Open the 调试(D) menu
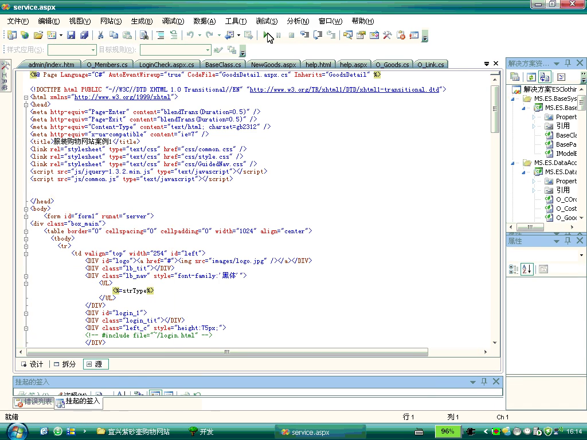587x440 pixels. pyautogui.click(x=173, y=21)
